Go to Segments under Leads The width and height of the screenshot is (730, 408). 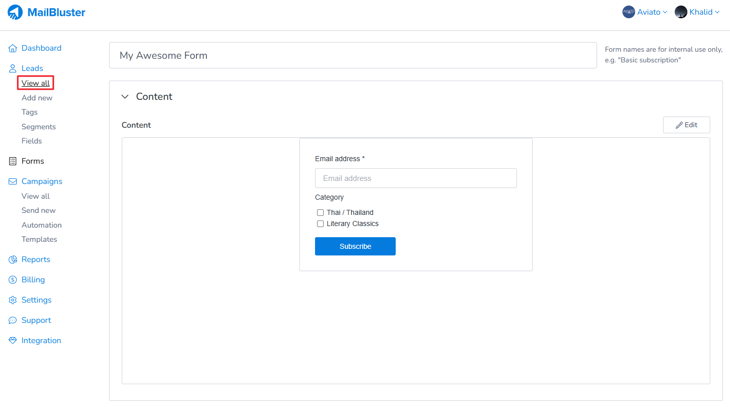click(x=39, y=127)
